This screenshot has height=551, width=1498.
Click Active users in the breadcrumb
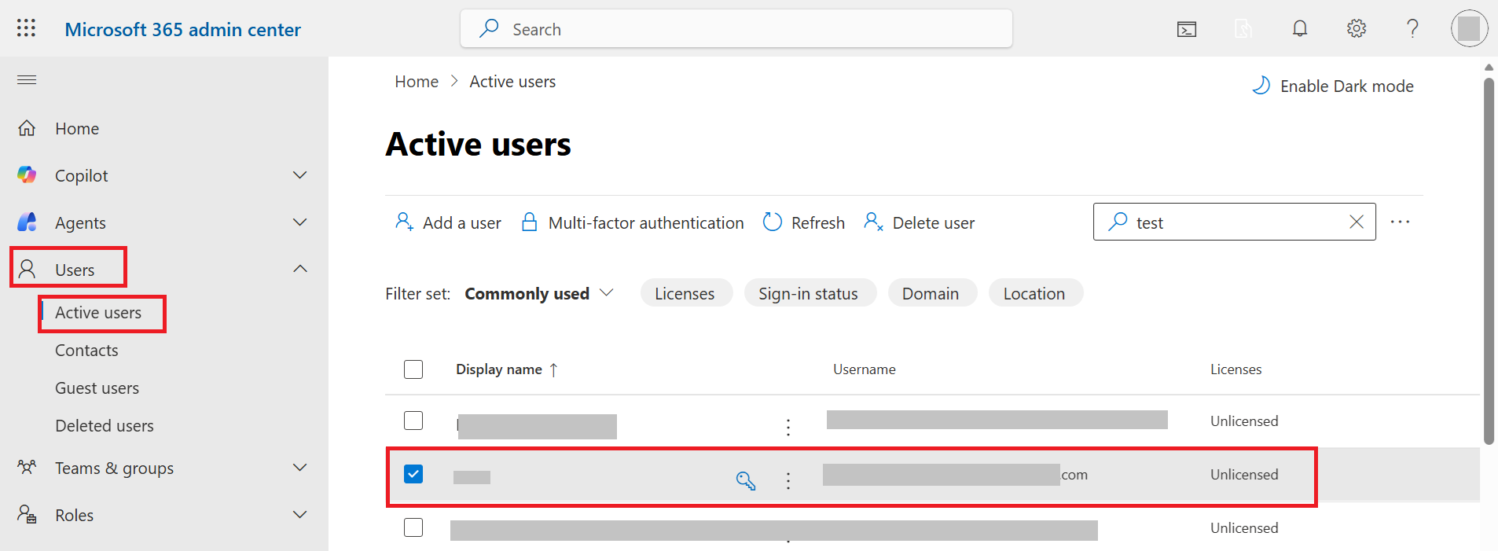[x=512, y=82]
